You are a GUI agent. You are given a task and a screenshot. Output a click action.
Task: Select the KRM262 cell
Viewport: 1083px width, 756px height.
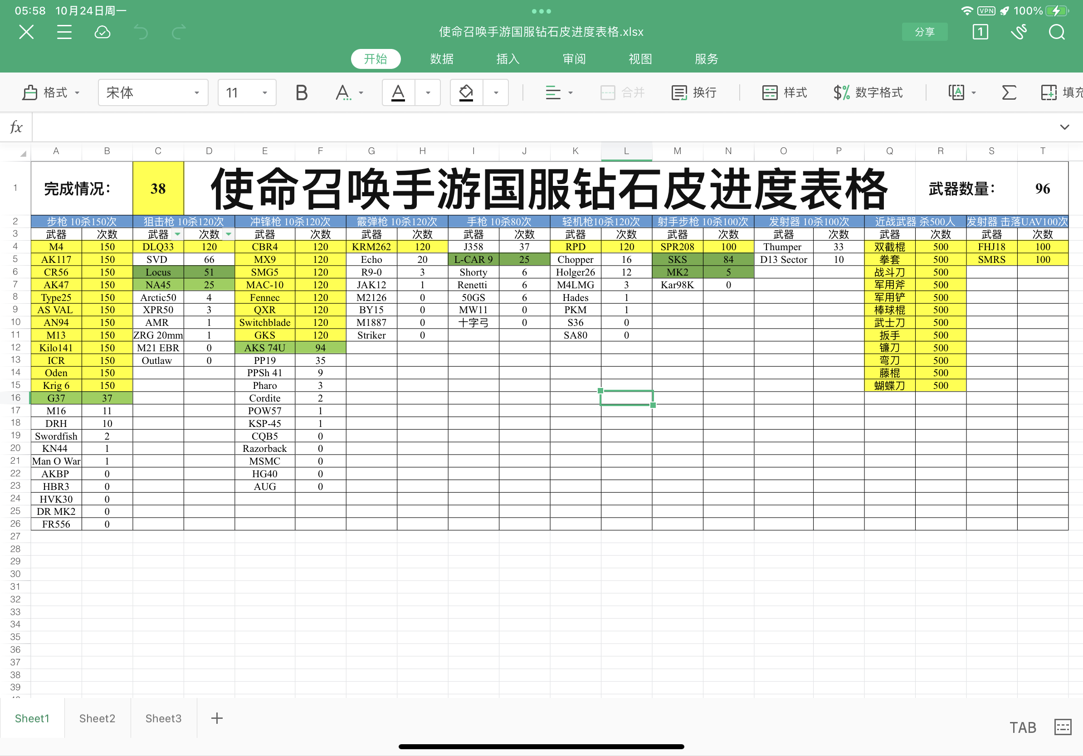click(371, 247)
